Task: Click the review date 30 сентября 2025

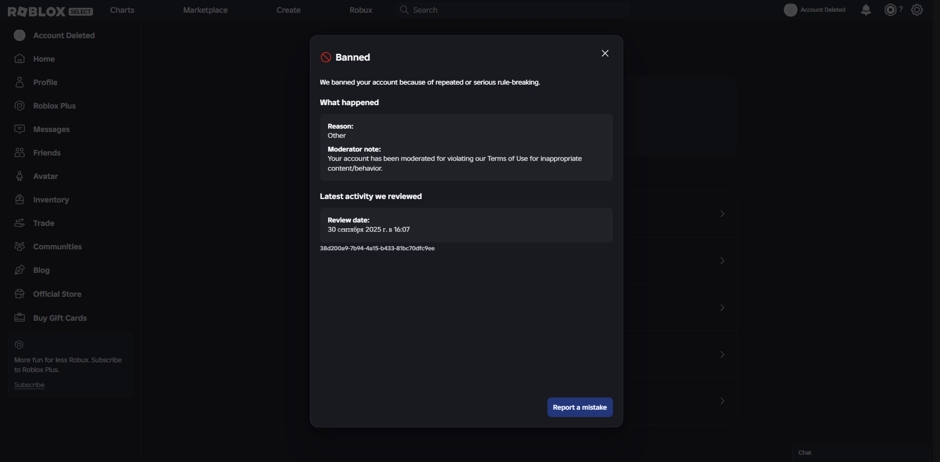Action: point(369,229)
